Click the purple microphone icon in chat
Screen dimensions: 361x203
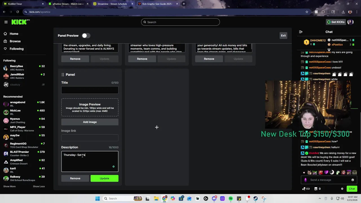[x=305, y=180]
